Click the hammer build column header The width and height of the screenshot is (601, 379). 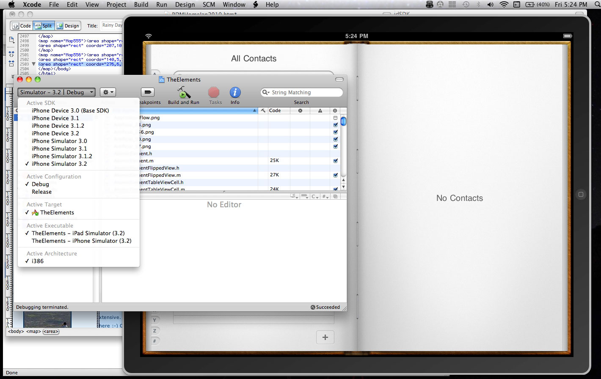[x=263, y=110]
